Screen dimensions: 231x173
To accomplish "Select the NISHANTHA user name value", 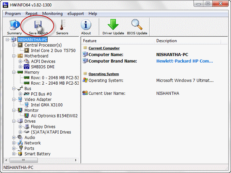I will [168, 93].
